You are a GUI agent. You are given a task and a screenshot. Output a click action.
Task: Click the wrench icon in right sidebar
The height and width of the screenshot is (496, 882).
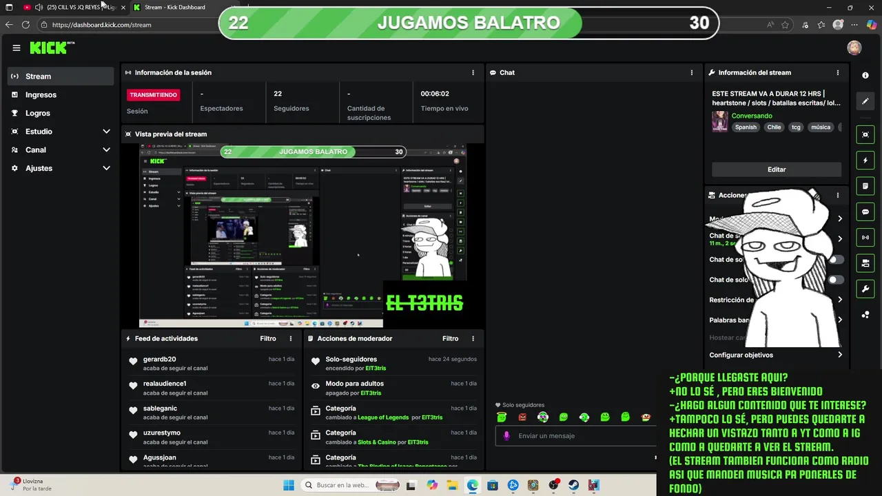[x=865, y=289]
